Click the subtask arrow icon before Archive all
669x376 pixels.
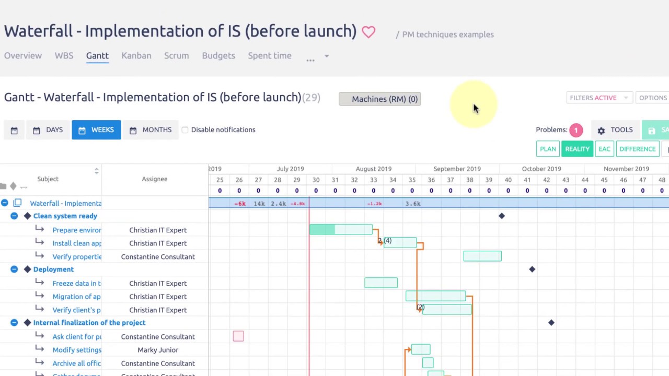40,362
